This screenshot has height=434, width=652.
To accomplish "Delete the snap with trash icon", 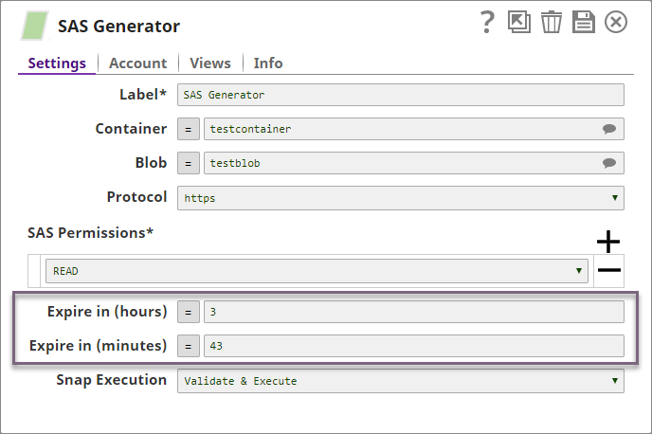I will 552,23.
